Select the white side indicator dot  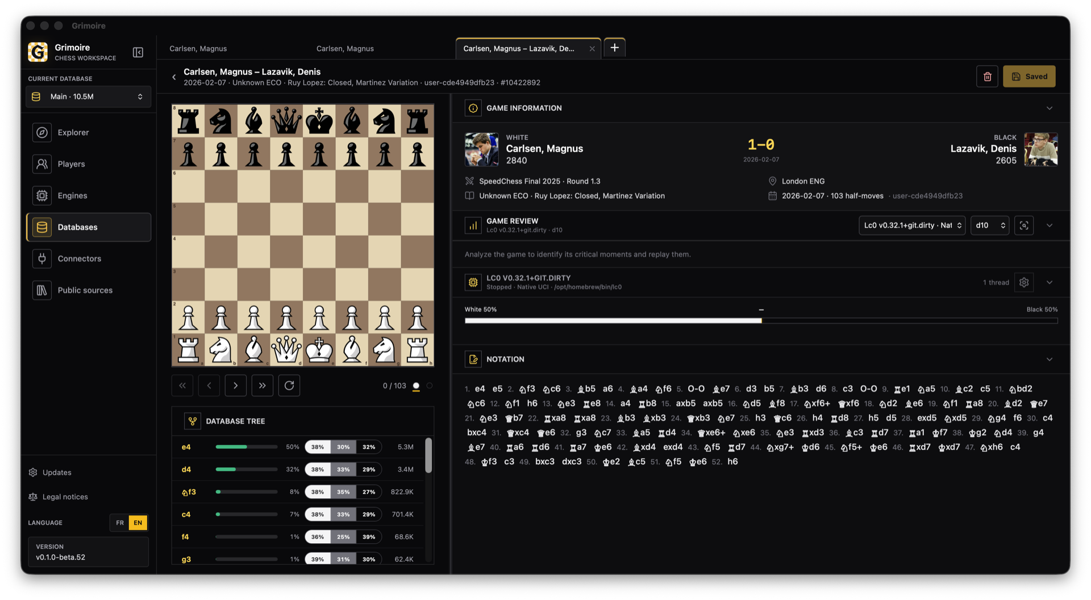416,386
